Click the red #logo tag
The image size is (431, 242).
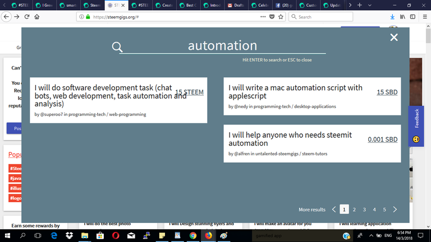[15, 198]
